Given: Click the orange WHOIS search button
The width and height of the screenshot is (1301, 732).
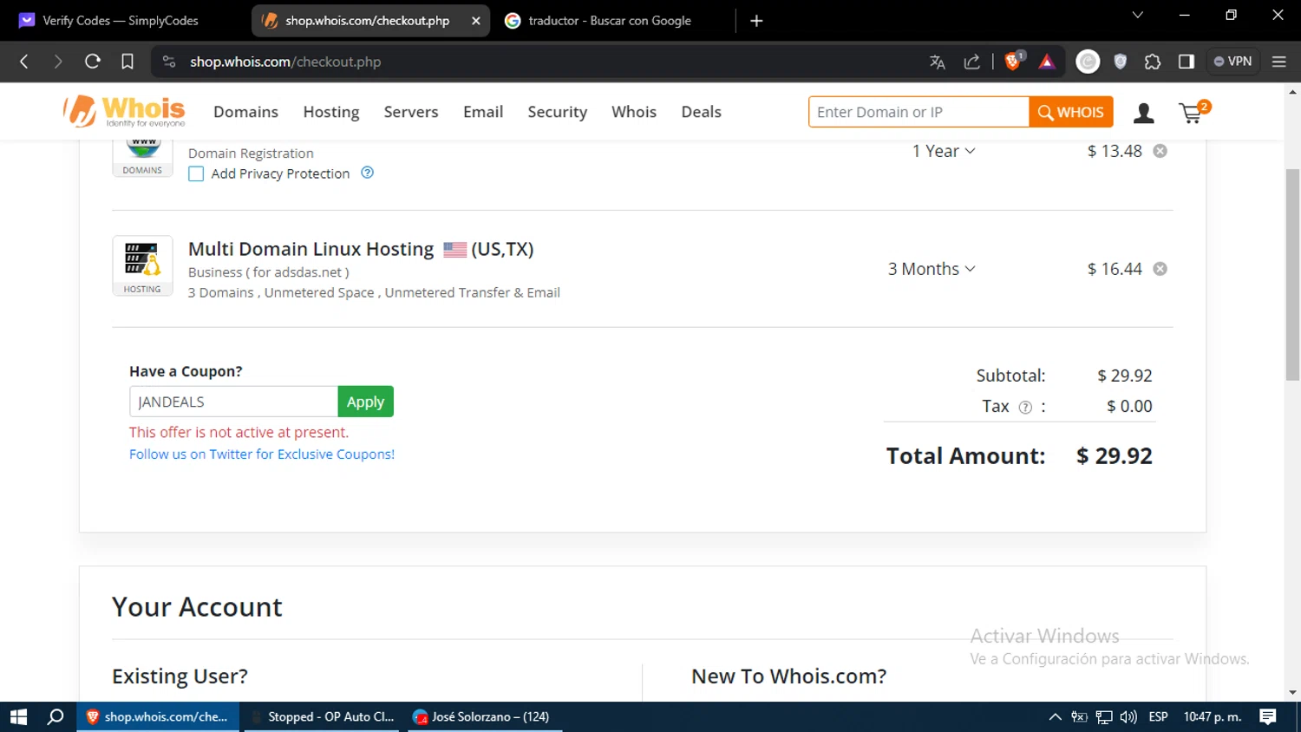Looking at the screenshot, I should click(1071, 112).
